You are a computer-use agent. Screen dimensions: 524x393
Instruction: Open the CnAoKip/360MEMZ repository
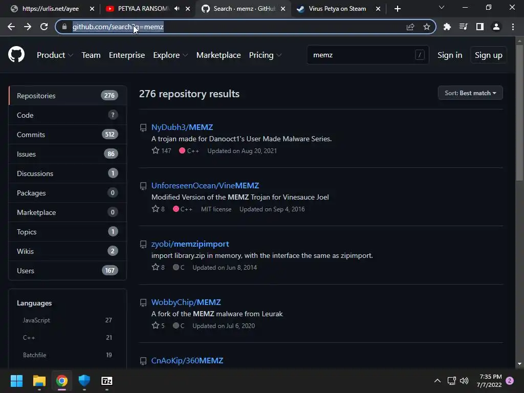(187, 361)
